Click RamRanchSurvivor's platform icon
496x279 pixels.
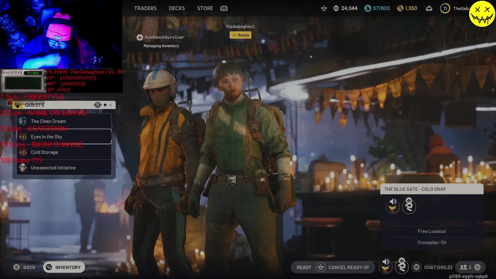point(140,37)
